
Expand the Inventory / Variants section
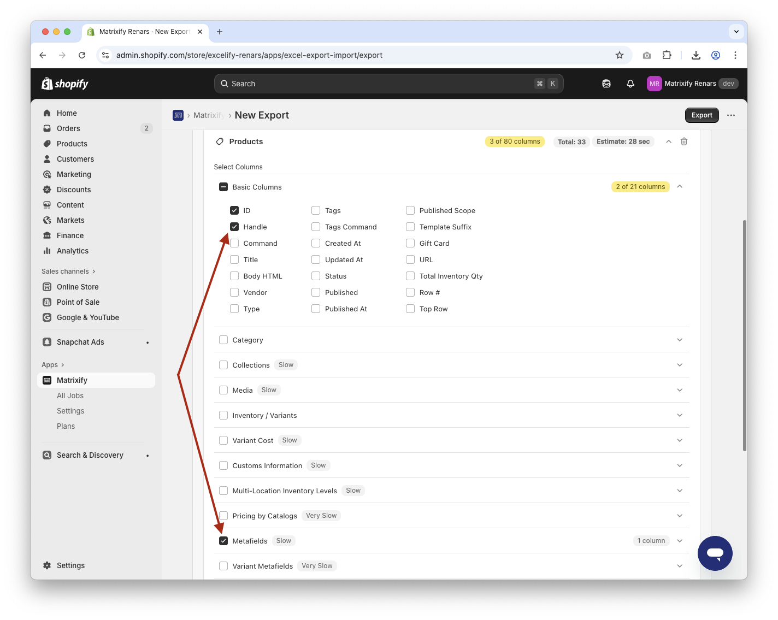coord(679,415)
